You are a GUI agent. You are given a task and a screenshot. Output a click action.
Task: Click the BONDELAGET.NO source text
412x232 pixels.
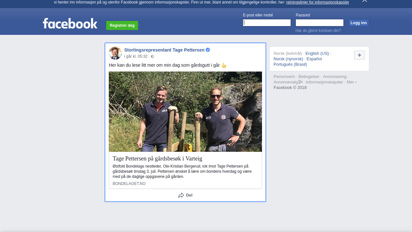coord(129,184)
